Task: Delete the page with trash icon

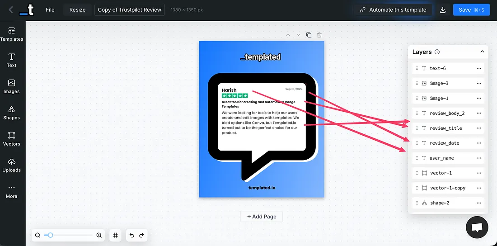Action: [x=319, y=35]
